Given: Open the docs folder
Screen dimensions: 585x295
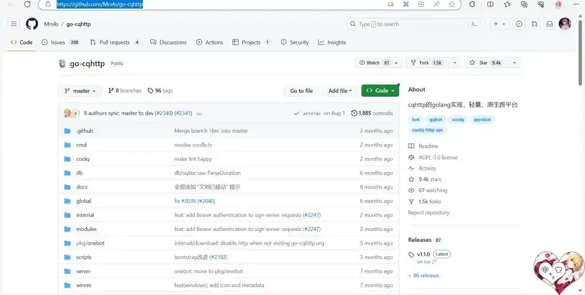Looking at the screenshot, I should [x=82, y=187].
